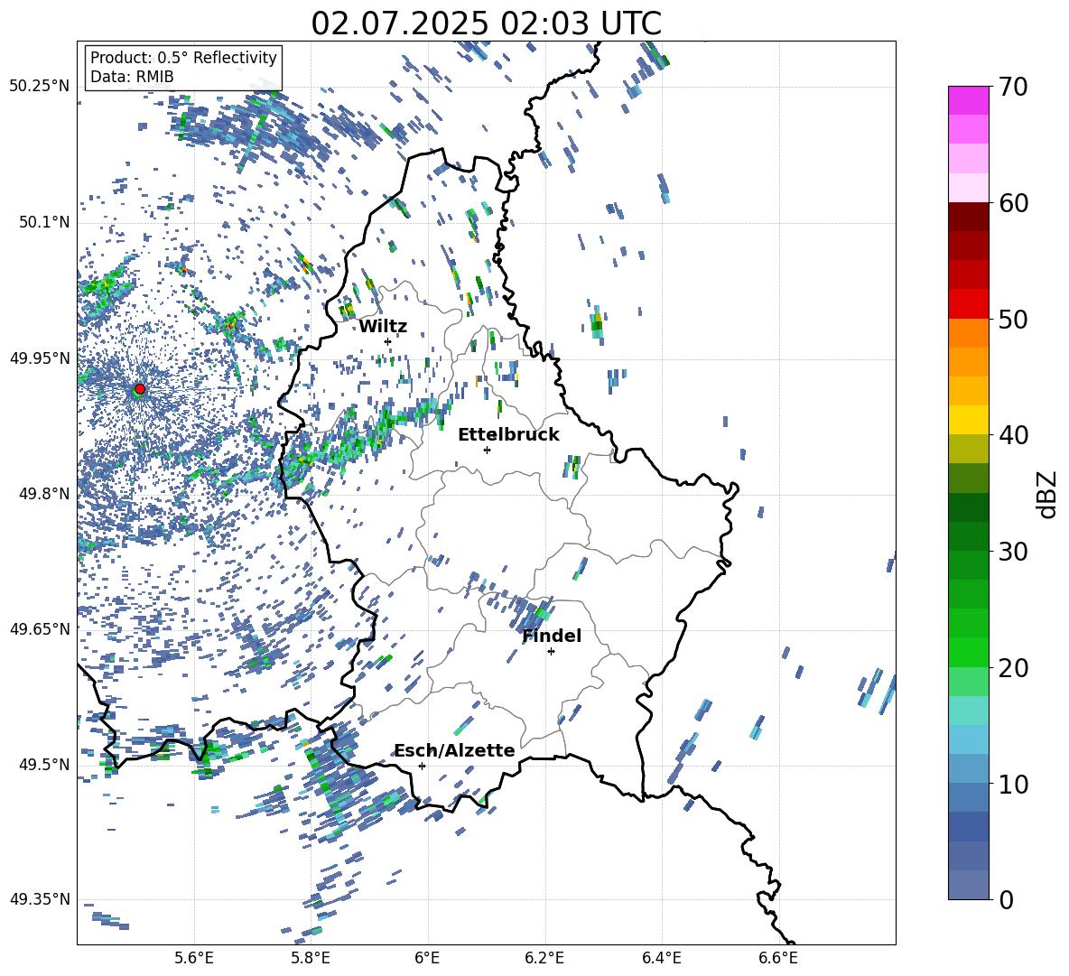Click the Esch/Alzette city label
Image resolution: width=1069 pixels, height=976 pixels.
(454, 751)
